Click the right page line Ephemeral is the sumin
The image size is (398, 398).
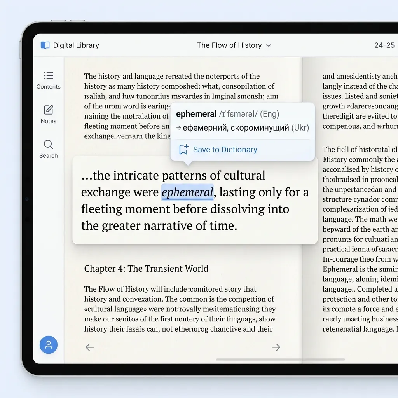(360, 269)
